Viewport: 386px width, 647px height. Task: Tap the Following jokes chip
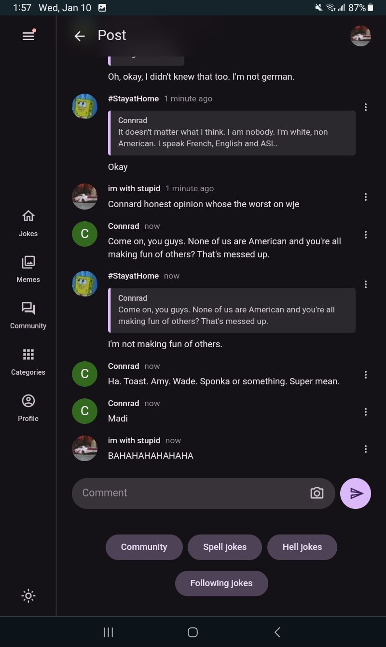pos(221,583)
